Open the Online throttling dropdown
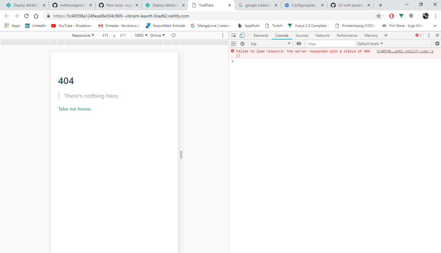The width and height of the screenshot is (441, 253). [157, 35]
